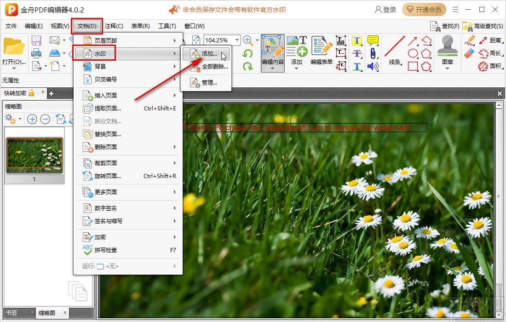Select the Eraser tool
The image size is (506, 322).
click(470, 53)
